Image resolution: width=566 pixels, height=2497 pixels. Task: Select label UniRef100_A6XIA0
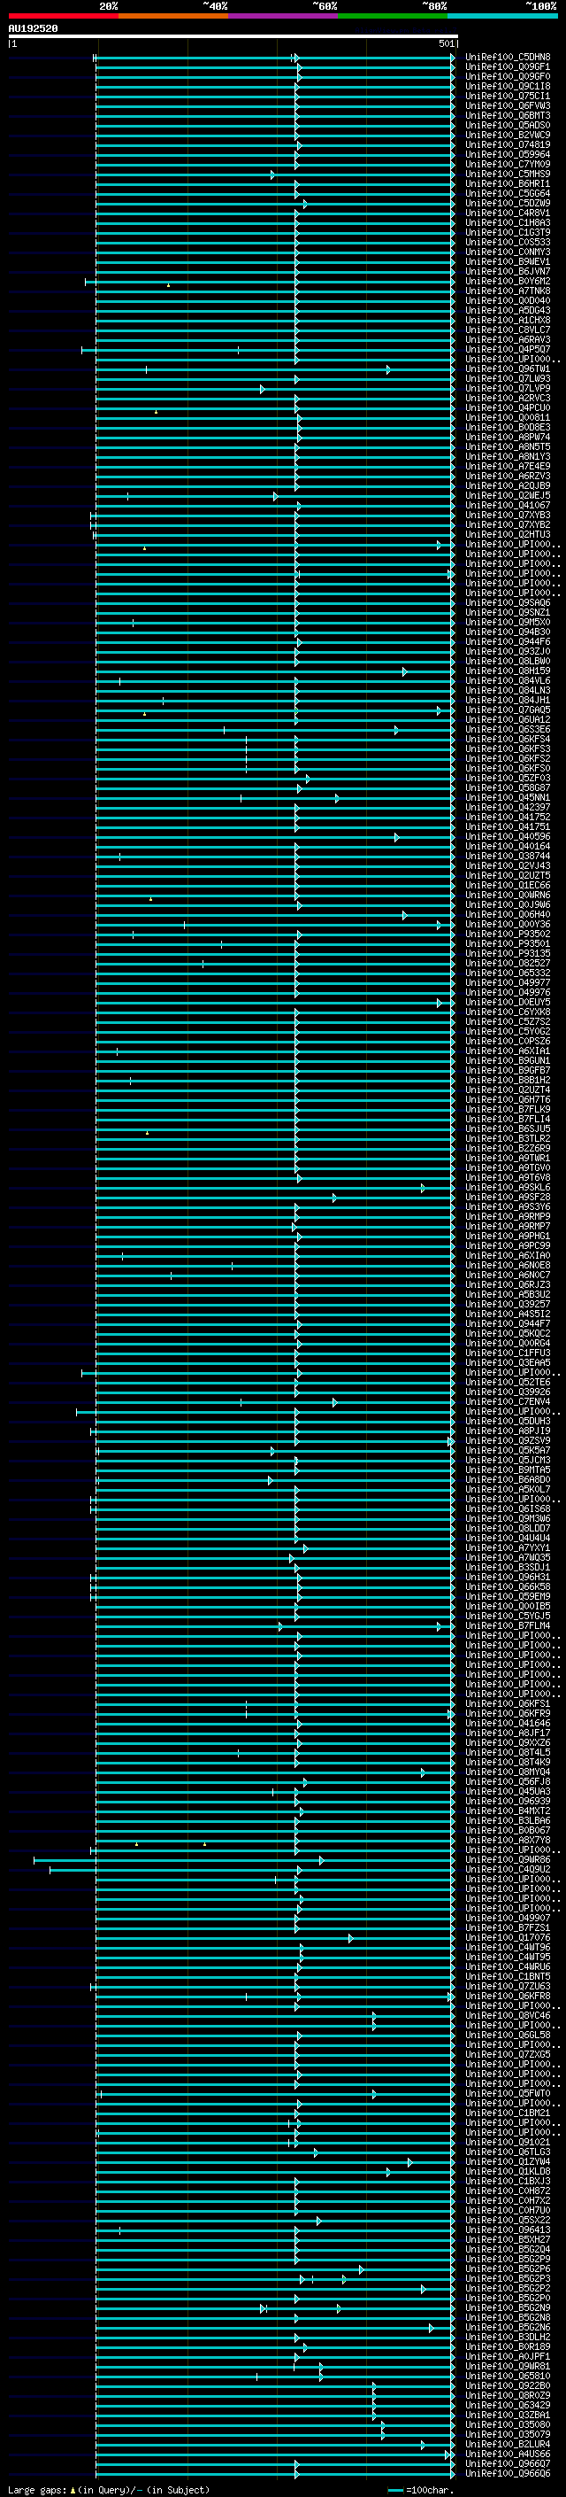coord(508,1256)
